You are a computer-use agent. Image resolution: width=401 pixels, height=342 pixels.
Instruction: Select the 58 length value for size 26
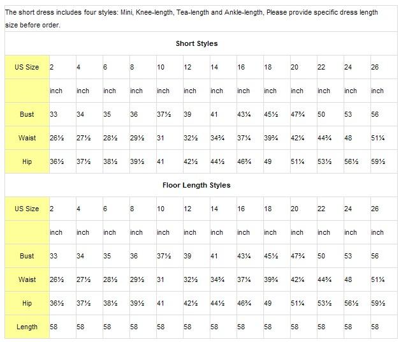(x=375, y=327)
